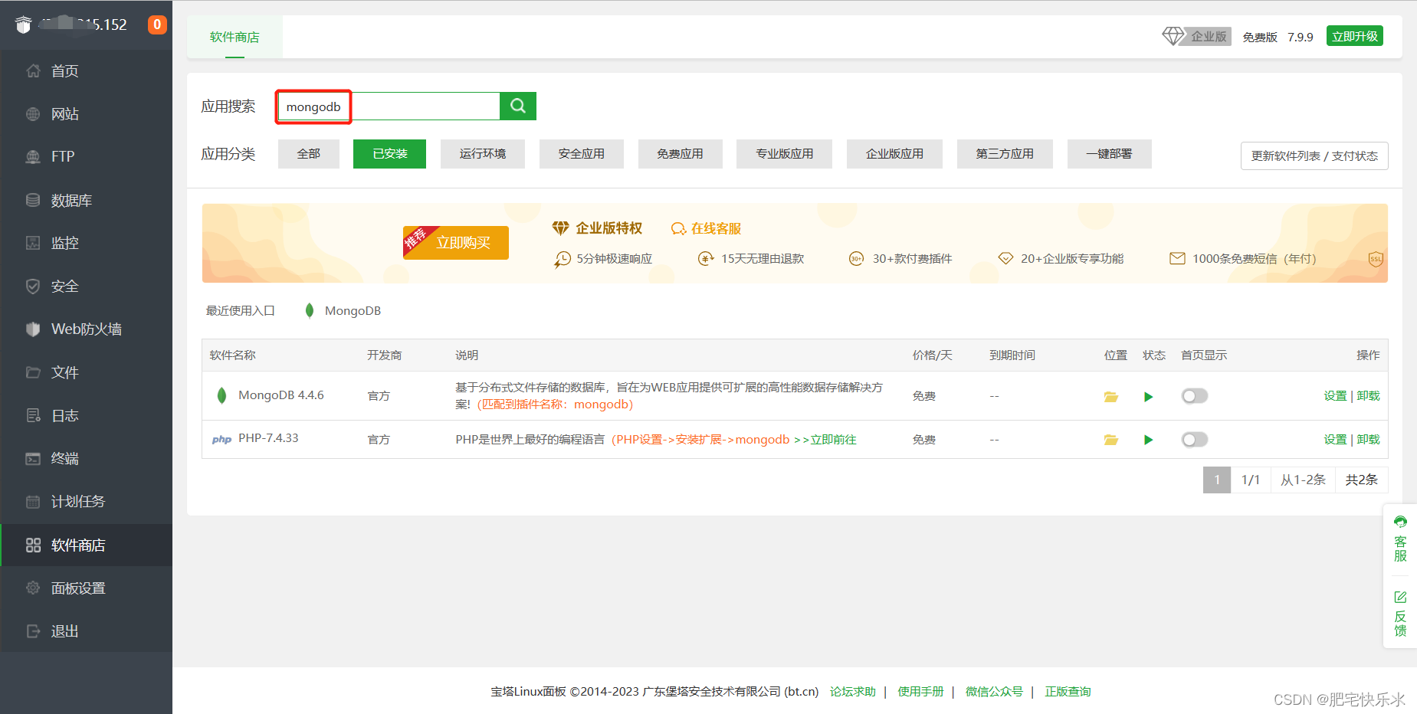Click the 使用手册 footer link
Viewport: 1417px width, 714px height.
pos(920,692)
